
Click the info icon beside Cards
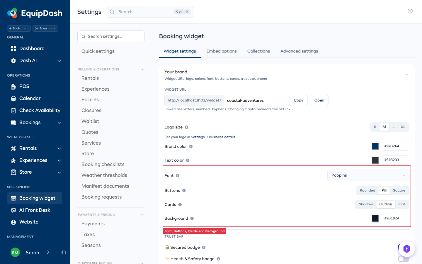click(180, 205)
